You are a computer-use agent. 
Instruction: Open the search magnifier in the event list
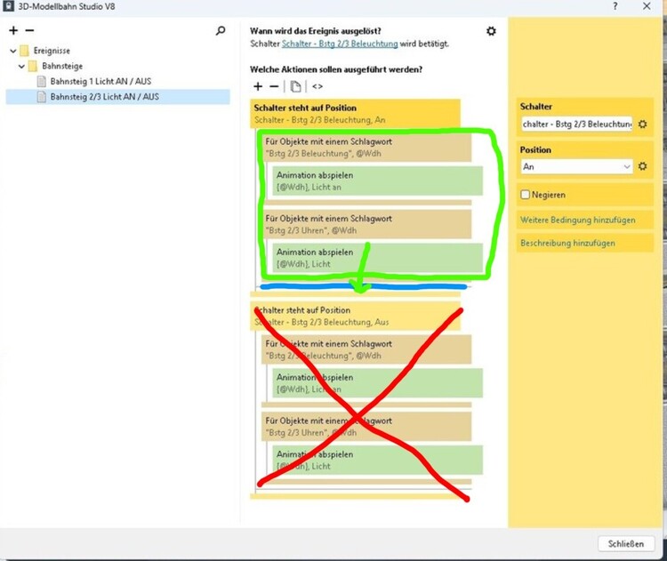(221, 30)
